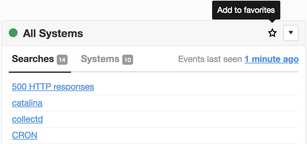This screenshot has height=144, width=307.
Task: Open the catalina saved search
Action: point(27,103)
